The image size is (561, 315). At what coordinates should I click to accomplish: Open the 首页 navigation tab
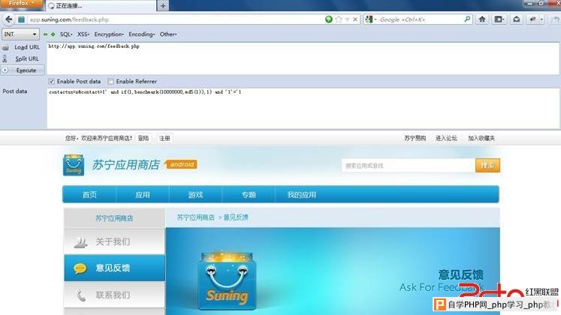(89, 195)
